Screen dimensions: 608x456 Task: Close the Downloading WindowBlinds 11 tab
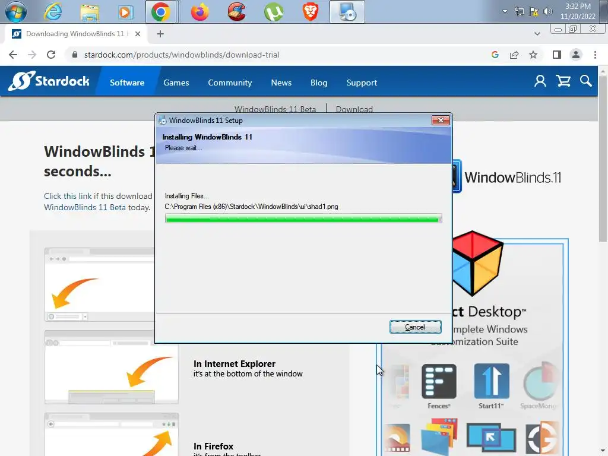tap(138, 34)
